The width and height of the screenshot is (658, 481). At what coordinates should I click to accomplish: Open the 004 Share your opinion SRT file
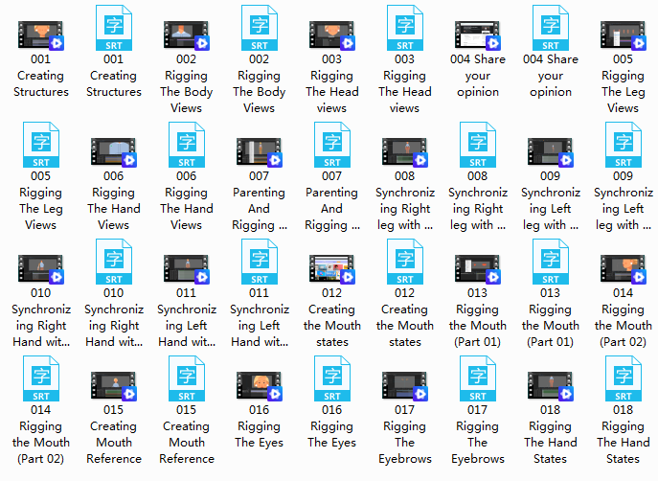(551, 28)
